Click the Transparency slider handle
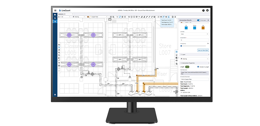The width and height of the screenshot is (260, 126). pos(181,46)
